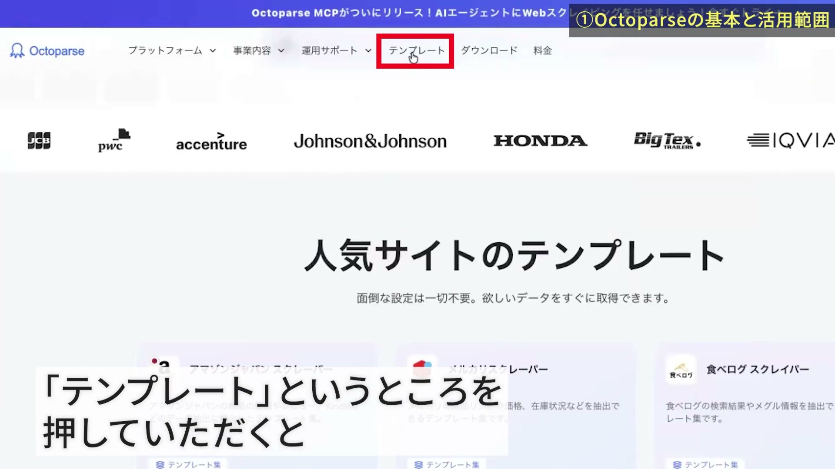Open the 運用サポート menu label

tap(329, 51)
